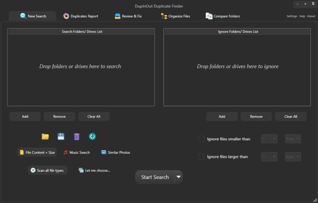The width and height of the screenshot is (318, 203).
Task: Click the Settings link at top right
Action: [x=292, y=16]
